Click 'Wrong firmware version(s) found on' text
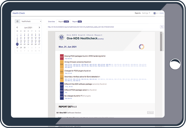Viewport: 186px width, 128px height. [78, 62]
